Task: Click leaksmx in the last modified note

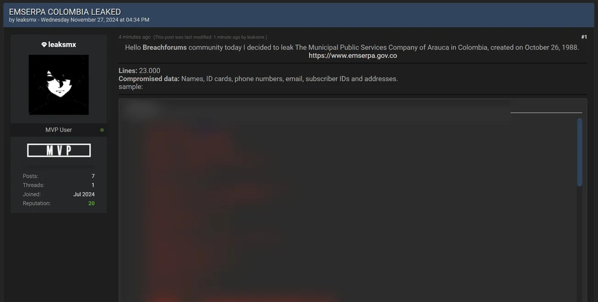Action: (256, 37)
